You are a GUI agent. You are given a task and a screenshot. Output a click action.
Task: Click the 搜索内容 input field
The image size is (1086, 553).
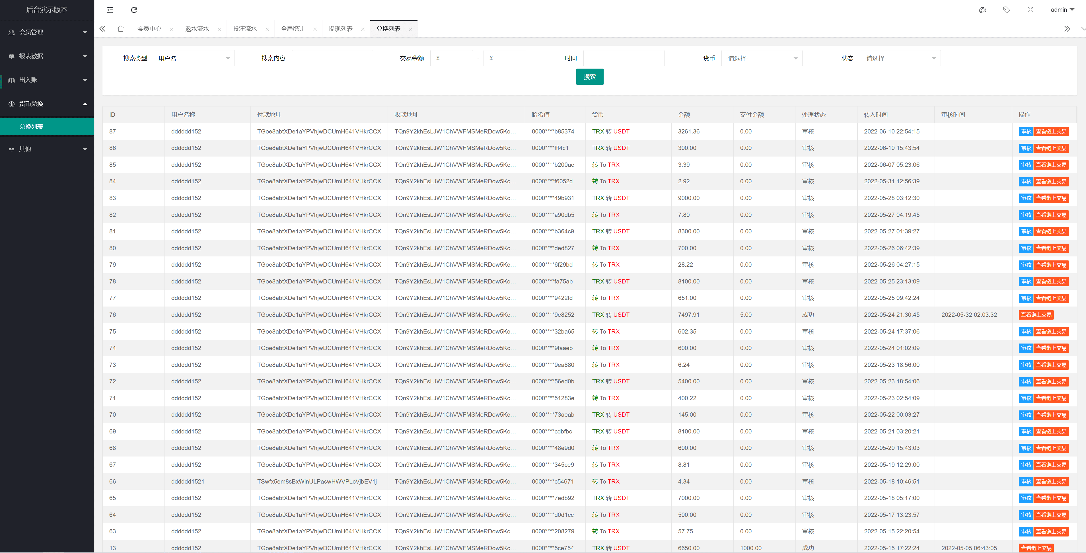(x=332, y=58)
